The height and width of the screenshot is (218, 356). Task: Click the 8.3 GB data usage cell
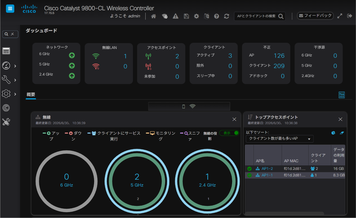click(339, 175)
